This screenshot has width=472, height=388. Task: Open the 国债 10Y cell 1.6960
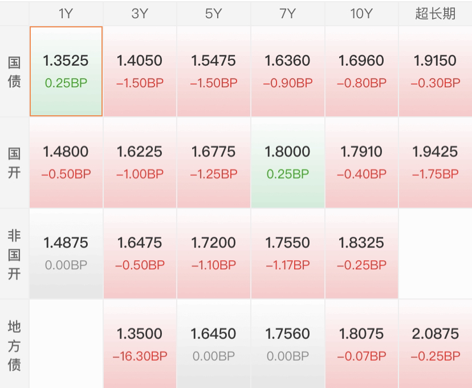tap(361, 71)
